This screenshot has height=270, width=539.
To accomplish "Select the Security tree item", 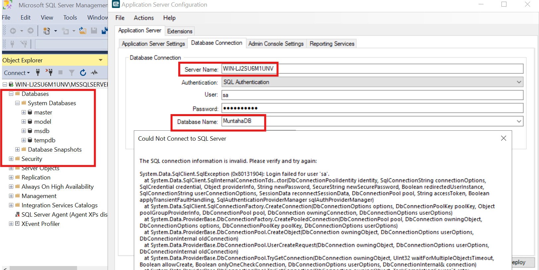I will (32, 159).
